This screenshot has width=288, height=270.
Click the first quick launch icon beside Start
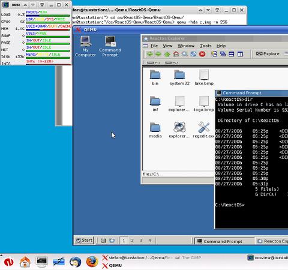click(103, 241)
